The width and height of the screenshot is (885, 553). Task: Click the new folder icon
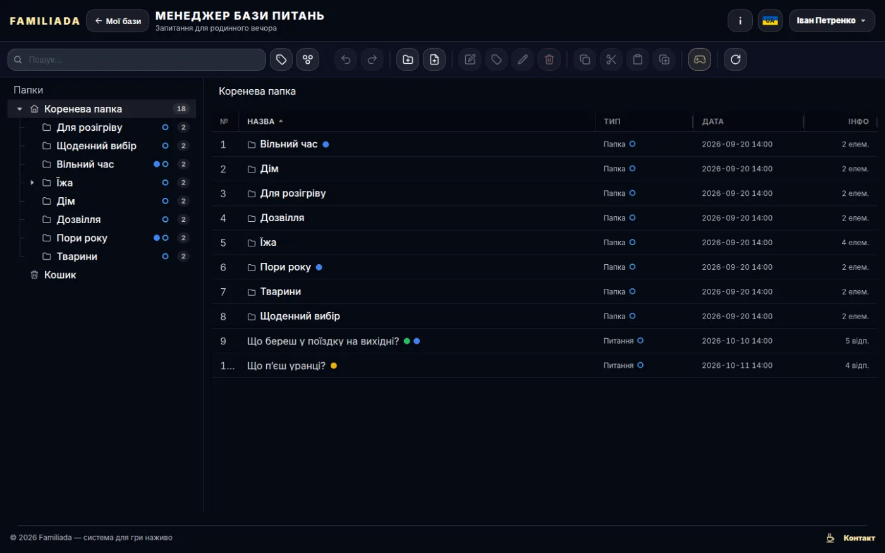[x=408, y=59]
